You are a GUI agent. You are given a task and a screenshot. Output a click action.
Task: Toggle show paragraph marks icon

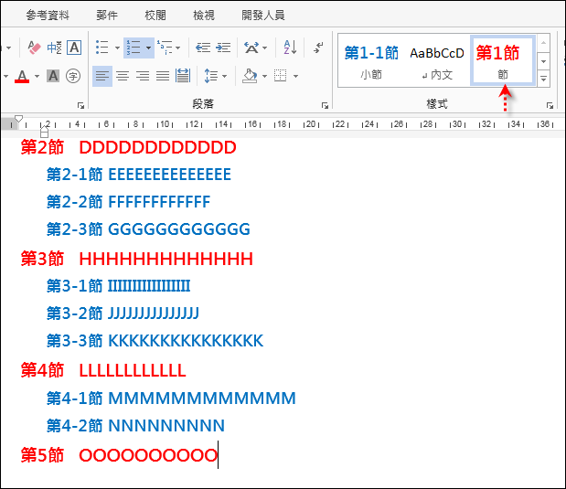pyautogui.click(x=318, y=48)
